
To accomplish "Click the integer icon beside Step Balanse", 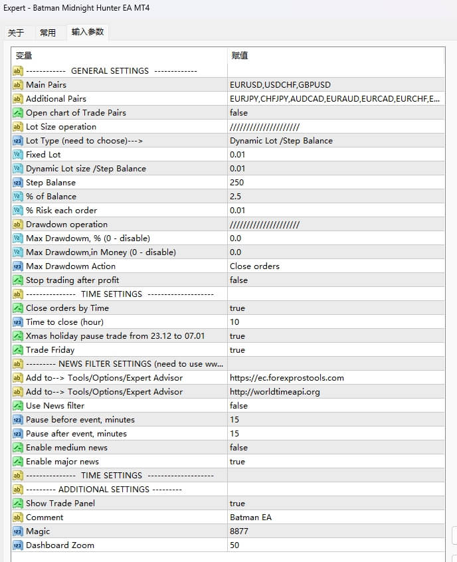I will click(x=17, y=183).
